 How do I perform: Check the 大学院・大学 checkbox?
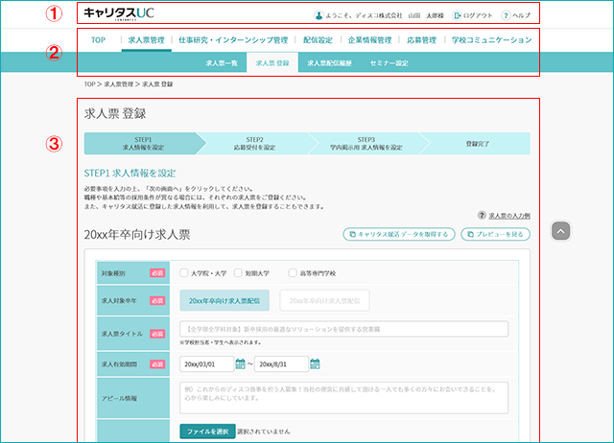point(183,272)
